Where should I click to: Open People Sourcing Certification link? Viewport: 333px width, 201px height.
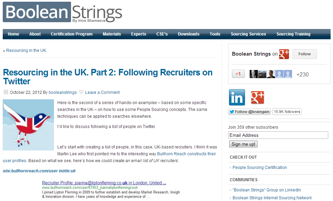click(260, 168)
